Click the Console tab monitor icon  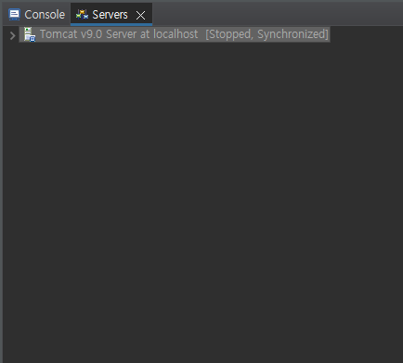tap(14, 15)
